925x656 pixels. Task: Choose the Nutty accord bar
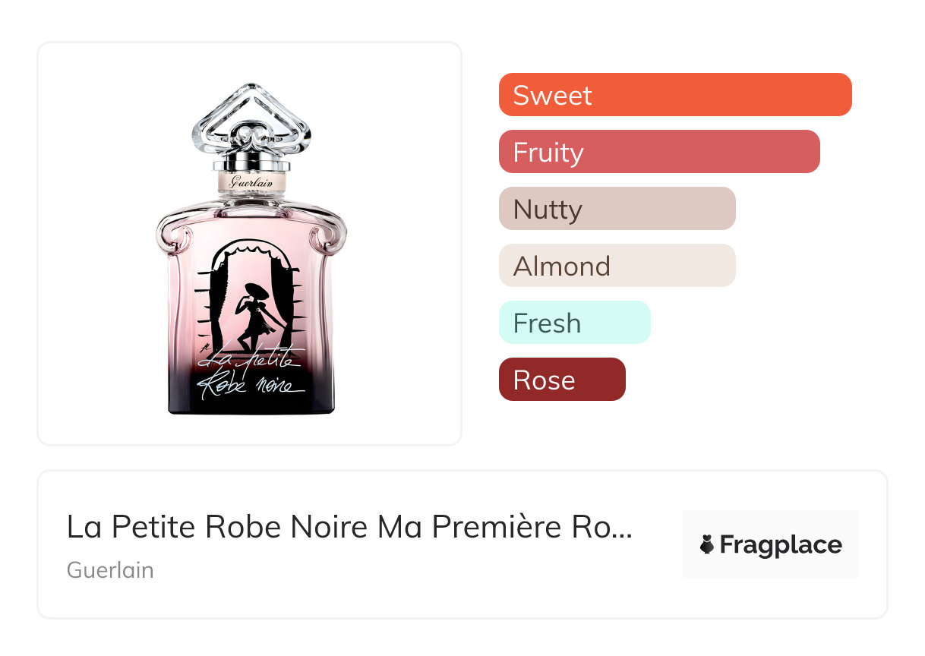(x=617, y=209)
